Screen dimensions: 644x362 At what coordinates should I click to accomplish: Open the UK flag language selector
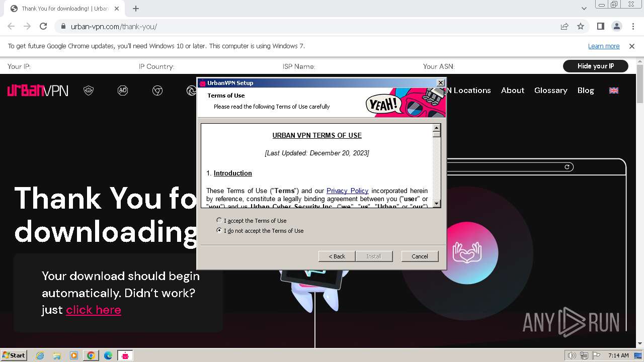tap(614, 90)
